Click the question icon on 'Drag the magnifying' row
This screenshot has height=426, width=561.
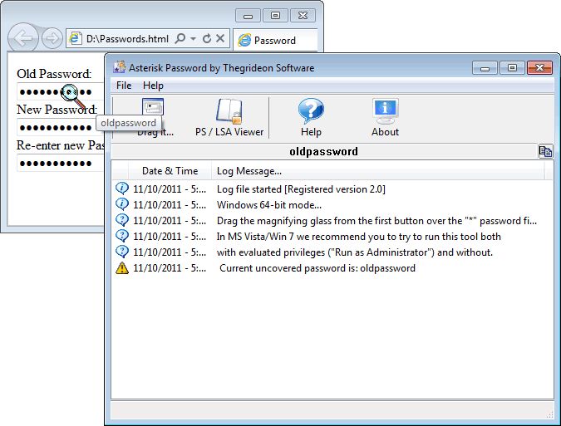click(x=122, y=220)
